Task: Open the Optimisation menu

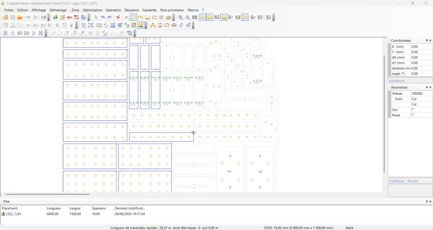Action: coord(92,10)
